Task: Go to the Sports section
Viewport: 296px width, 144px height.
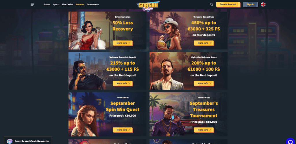Action: [56, 4]
